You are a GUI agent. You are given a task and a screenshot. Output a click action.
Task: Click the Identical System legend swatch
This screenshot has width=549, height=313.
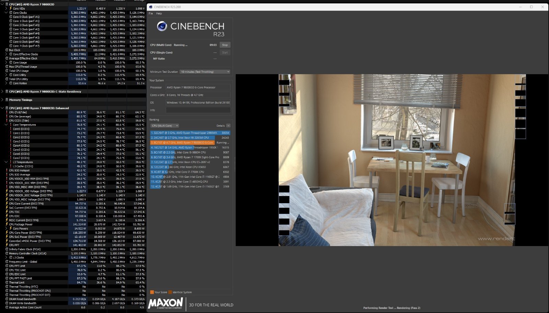[x=170, y=292]
